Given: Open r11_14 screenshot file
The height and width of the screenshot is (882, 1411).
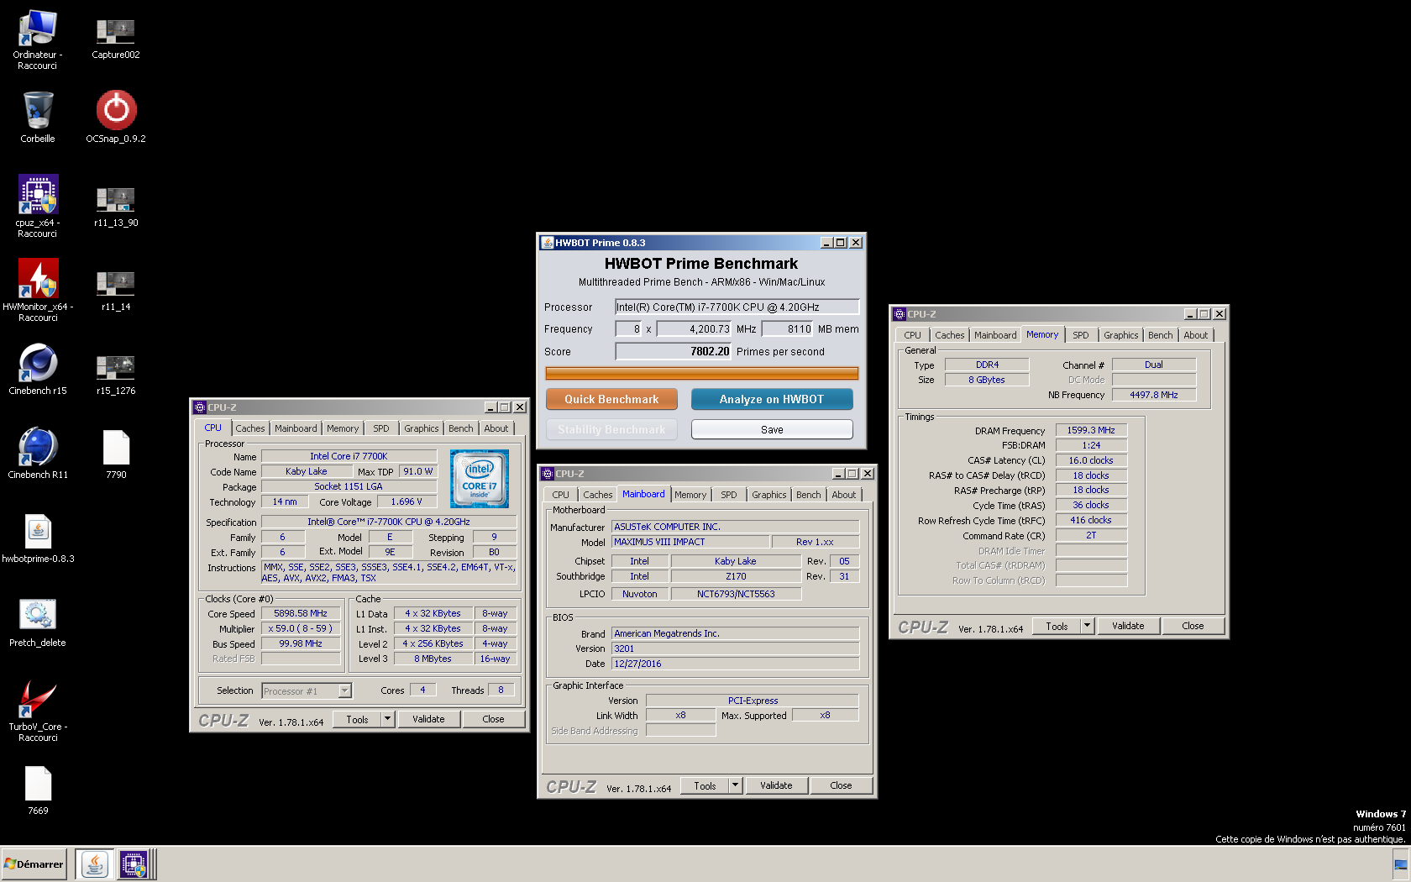Looking at the screenshot, I should coord(116,291).
